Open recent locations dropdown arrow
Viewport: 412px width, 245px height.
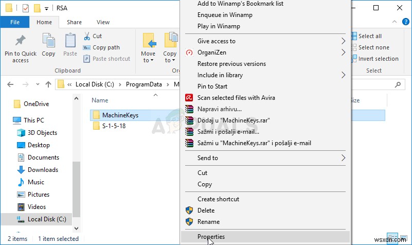(x=38, y=84)
